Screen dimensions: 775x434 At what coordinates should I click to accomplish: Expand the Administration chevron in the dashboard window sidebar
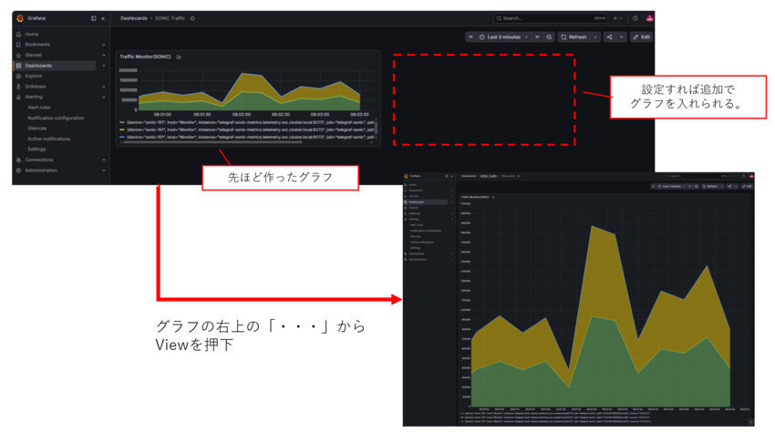(104, 170)
